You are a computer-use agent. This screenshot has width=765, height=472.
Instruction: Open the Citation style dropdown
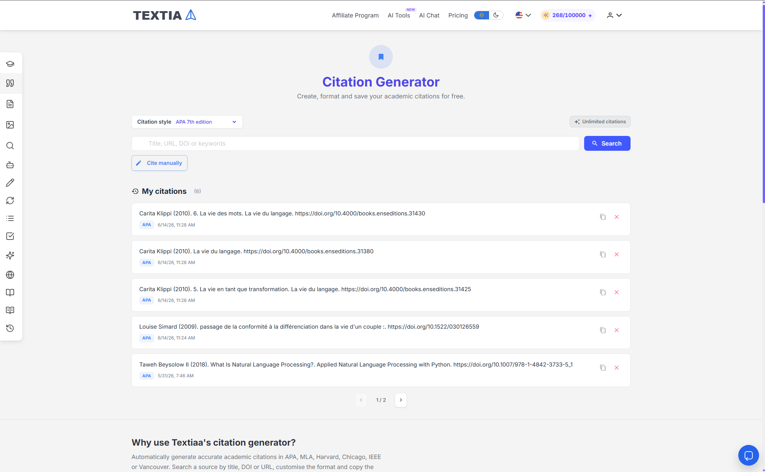(187, 122)
